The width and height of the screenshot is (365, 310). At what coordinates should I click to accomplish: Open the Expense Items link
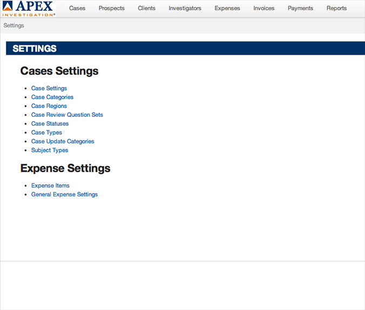50,186
